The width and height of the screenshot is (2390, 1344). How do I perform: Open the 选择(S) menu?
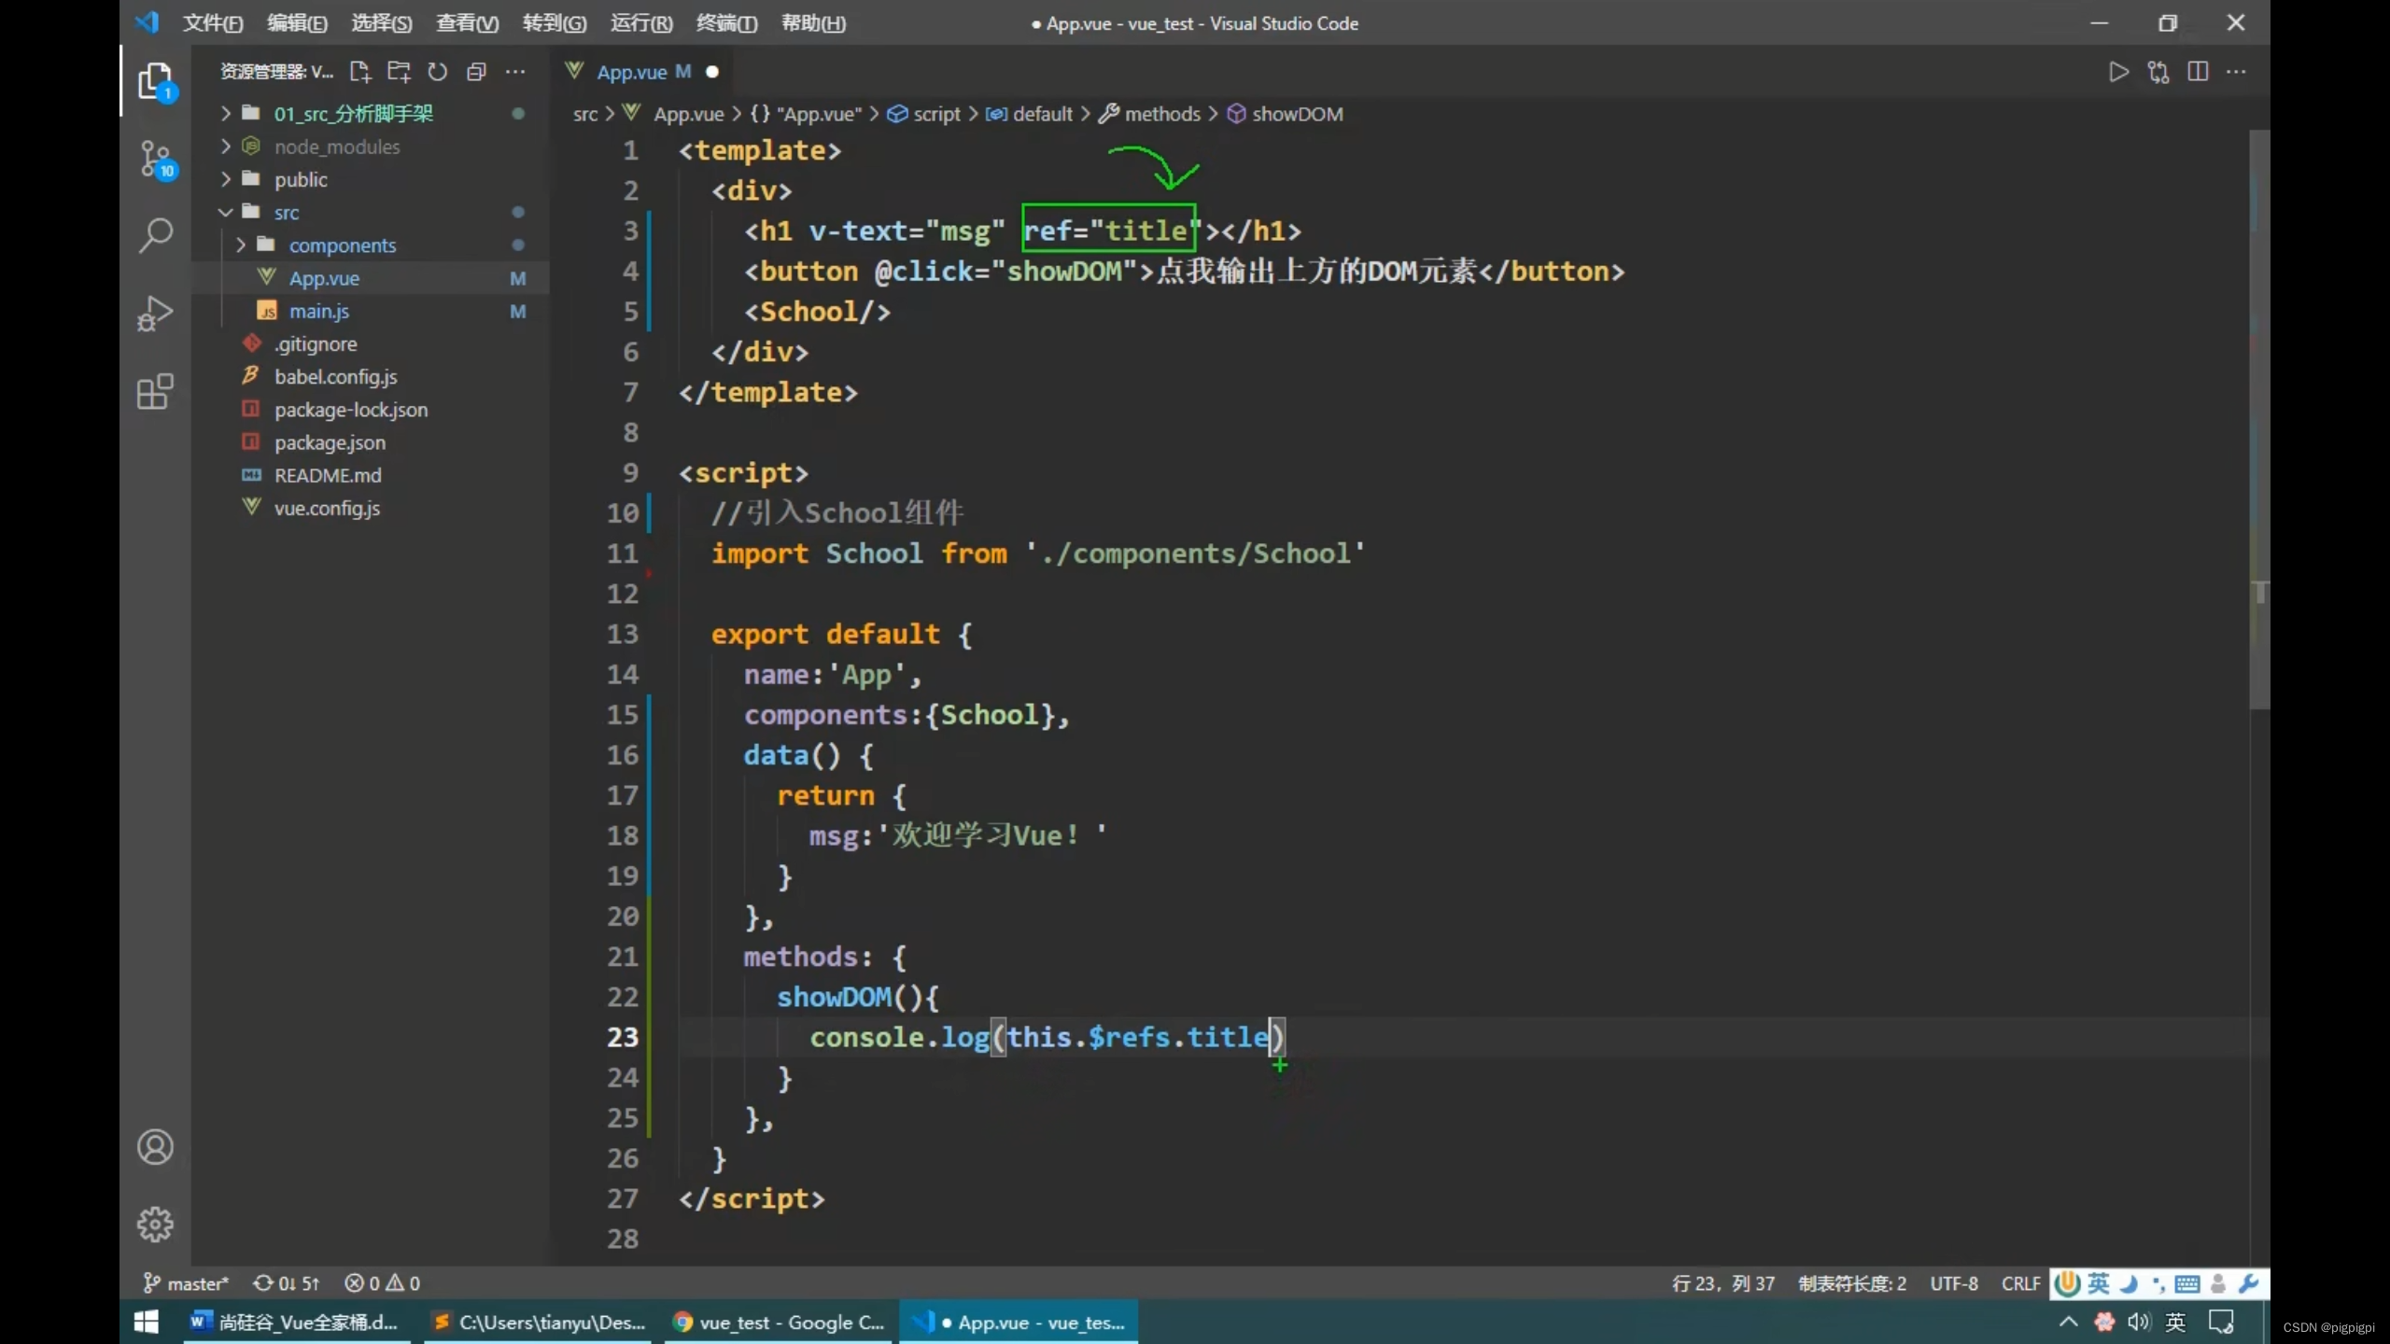pyautogui.click(x=381, y=23)
